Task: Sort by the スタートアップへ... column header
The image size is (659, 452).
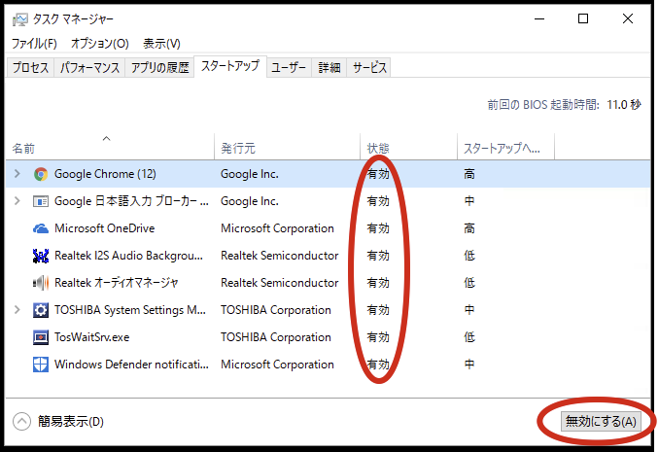Action: point(505,147)
